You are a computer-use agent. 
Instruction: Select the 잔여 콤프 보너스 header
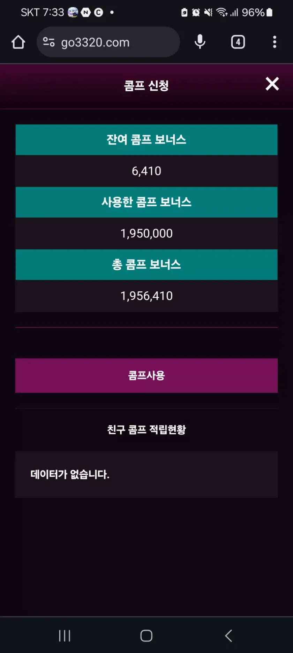coord(146,140)
